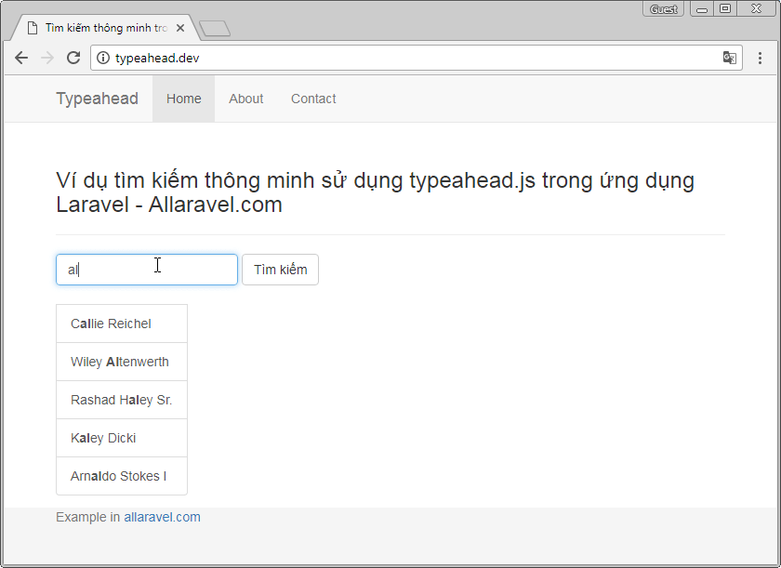Image resolution: width=781 pixels, height=568 pixels.
Task: Select suggestion Callie Reichel
Action: pos(122,324)
